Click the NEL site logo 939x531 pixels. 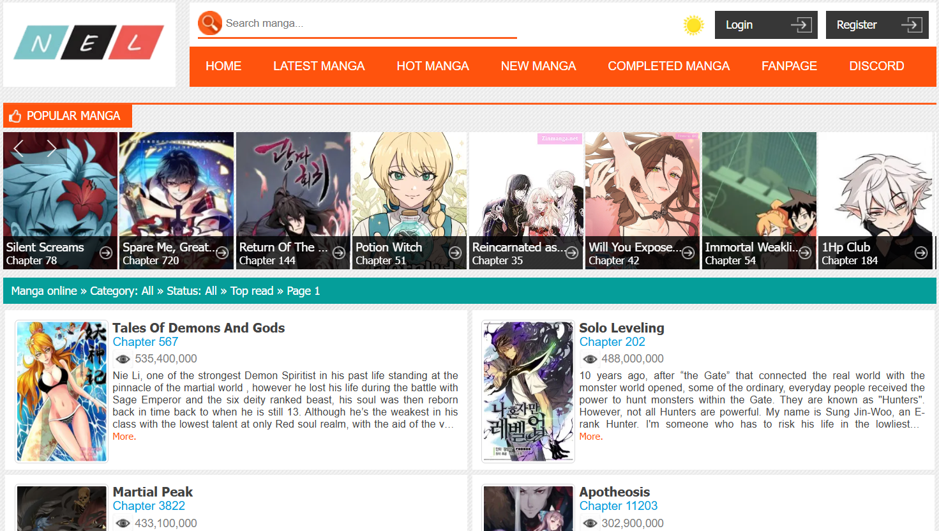pyautogui.click(x=89, y=43)
